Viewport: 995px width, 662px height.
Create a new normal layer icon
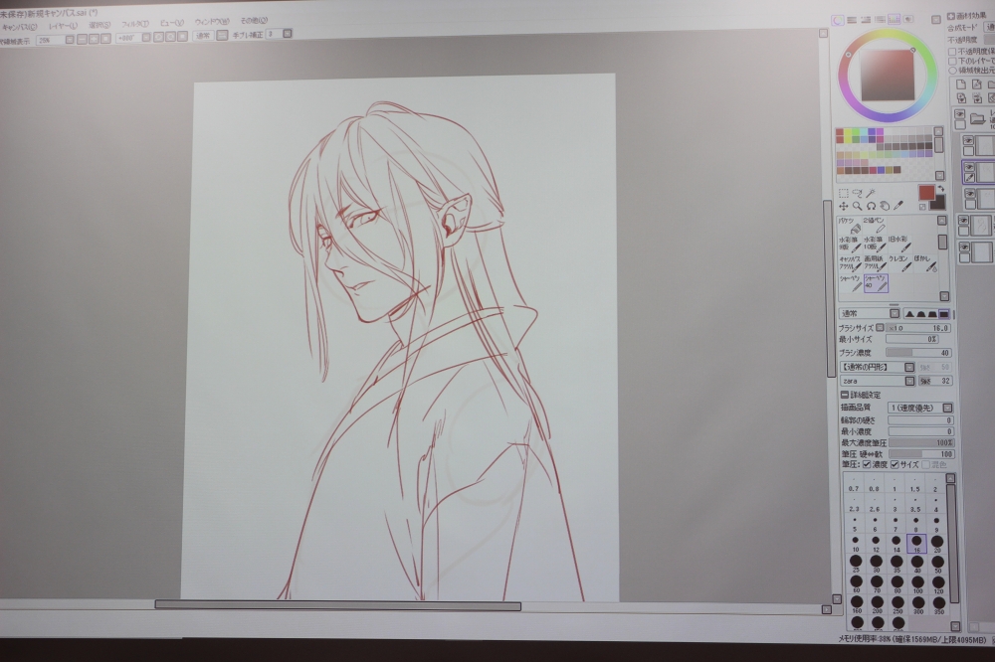961,84
